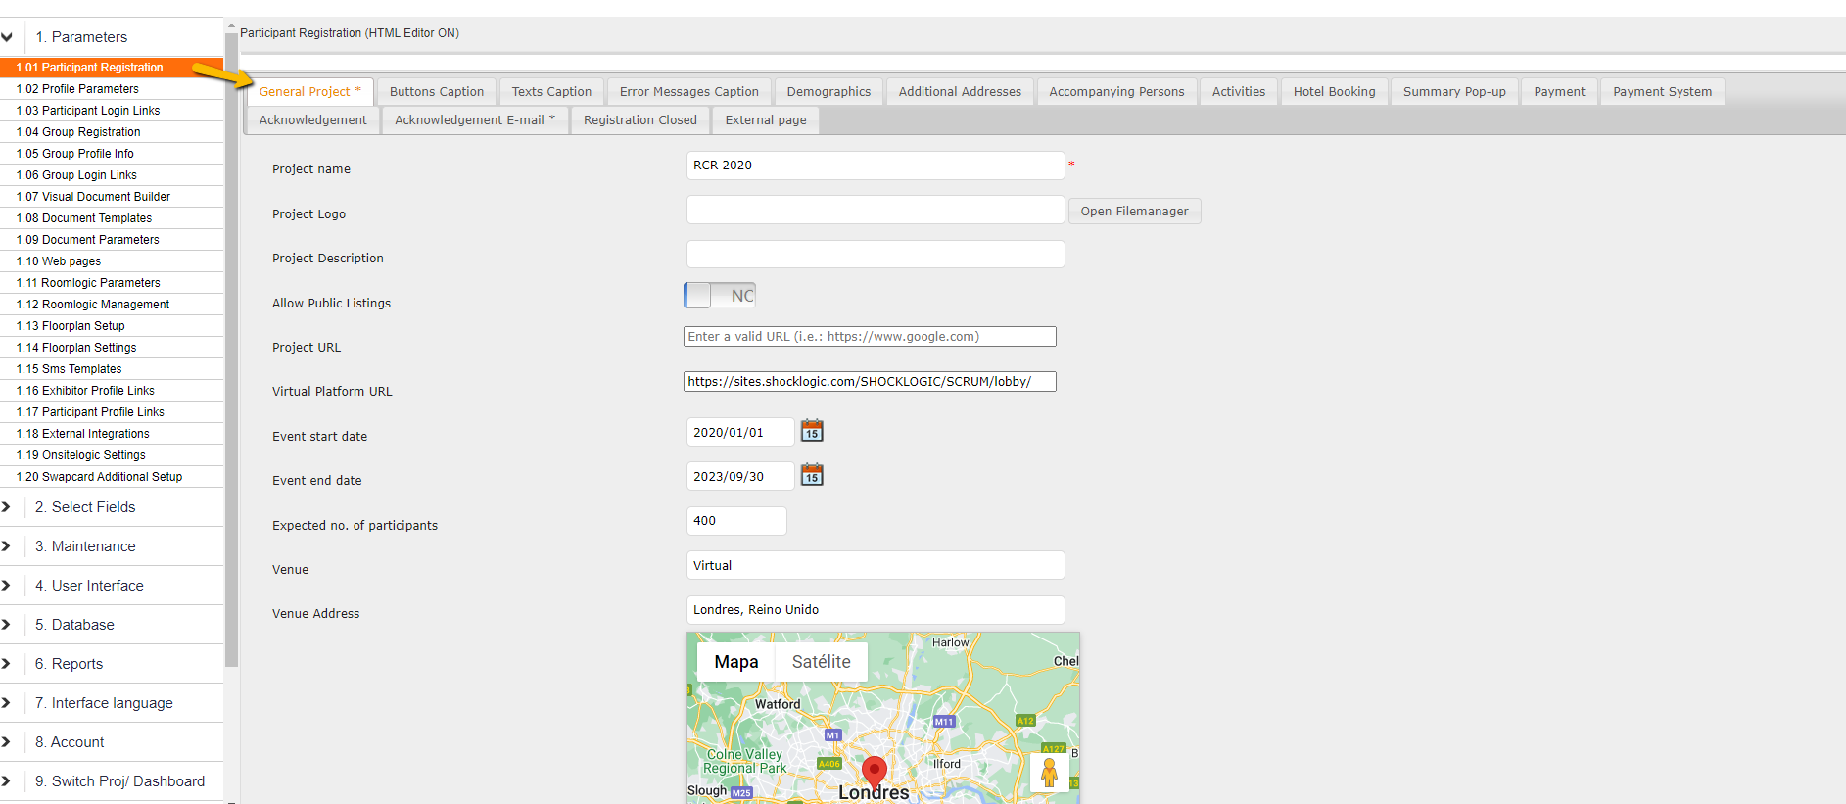Open 1.18 External Integrations
Viewport: 1846px width, 804px height.
(112, 434)
